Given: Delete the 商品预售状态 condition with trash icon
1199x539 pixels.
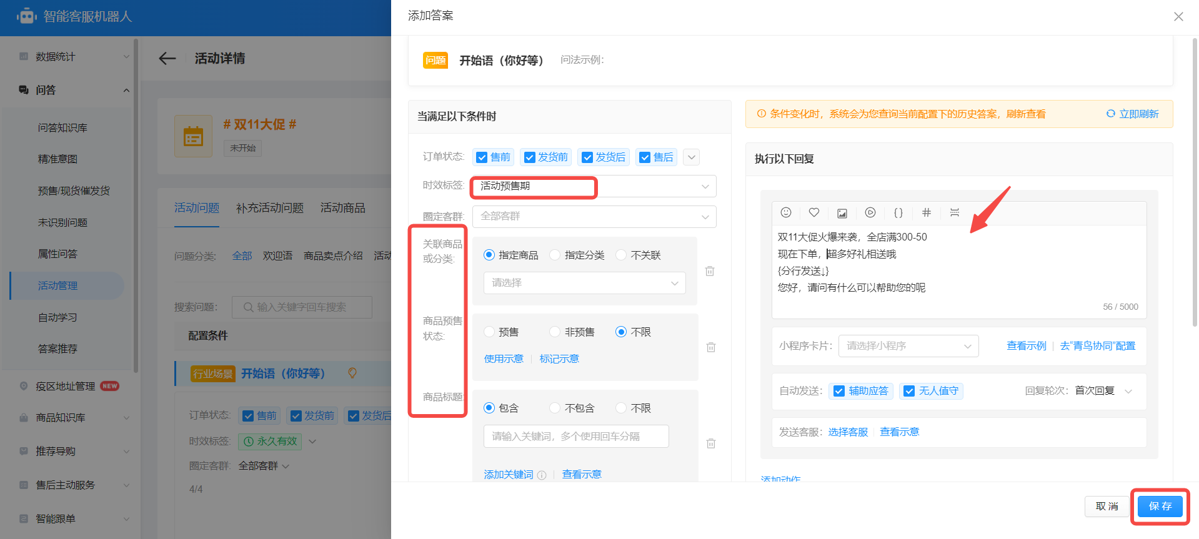Looking at the screenshot, I should 711,347.
